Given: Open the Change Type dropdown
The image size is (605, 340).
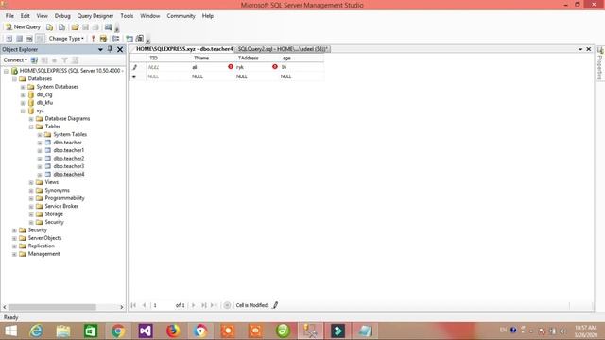Looking at the screenshot, I should 66,39.
